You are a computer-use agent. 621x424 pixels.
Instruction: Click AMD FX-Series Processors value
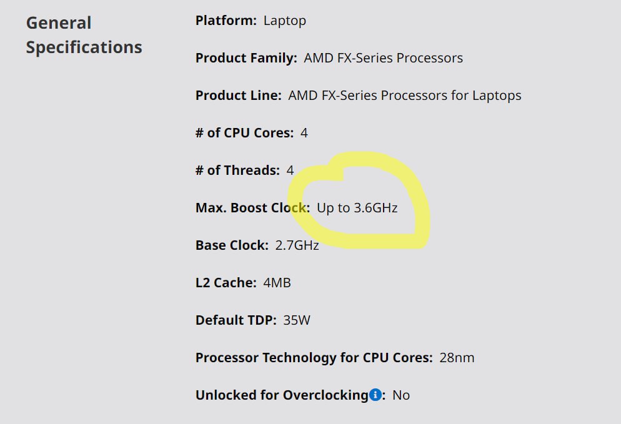point(384,58)
